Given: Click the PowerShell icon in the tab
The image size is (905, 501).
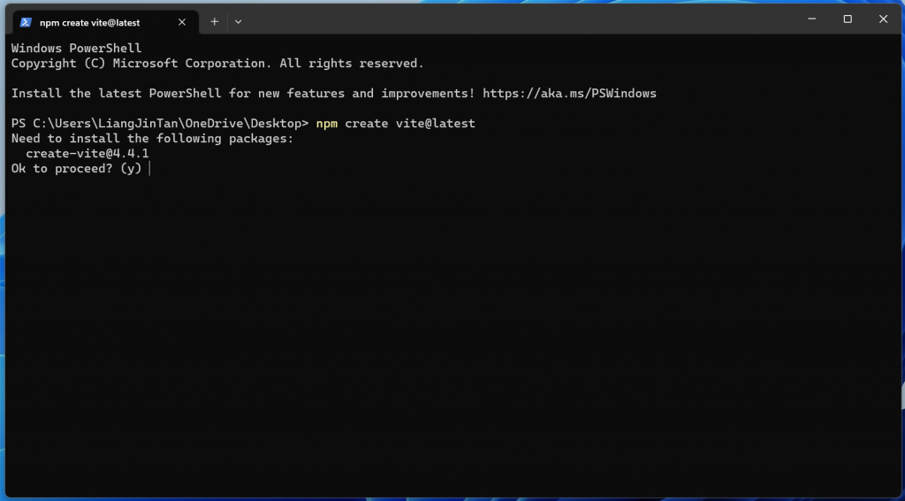Looking at the screenshot, I should [26, 22].
